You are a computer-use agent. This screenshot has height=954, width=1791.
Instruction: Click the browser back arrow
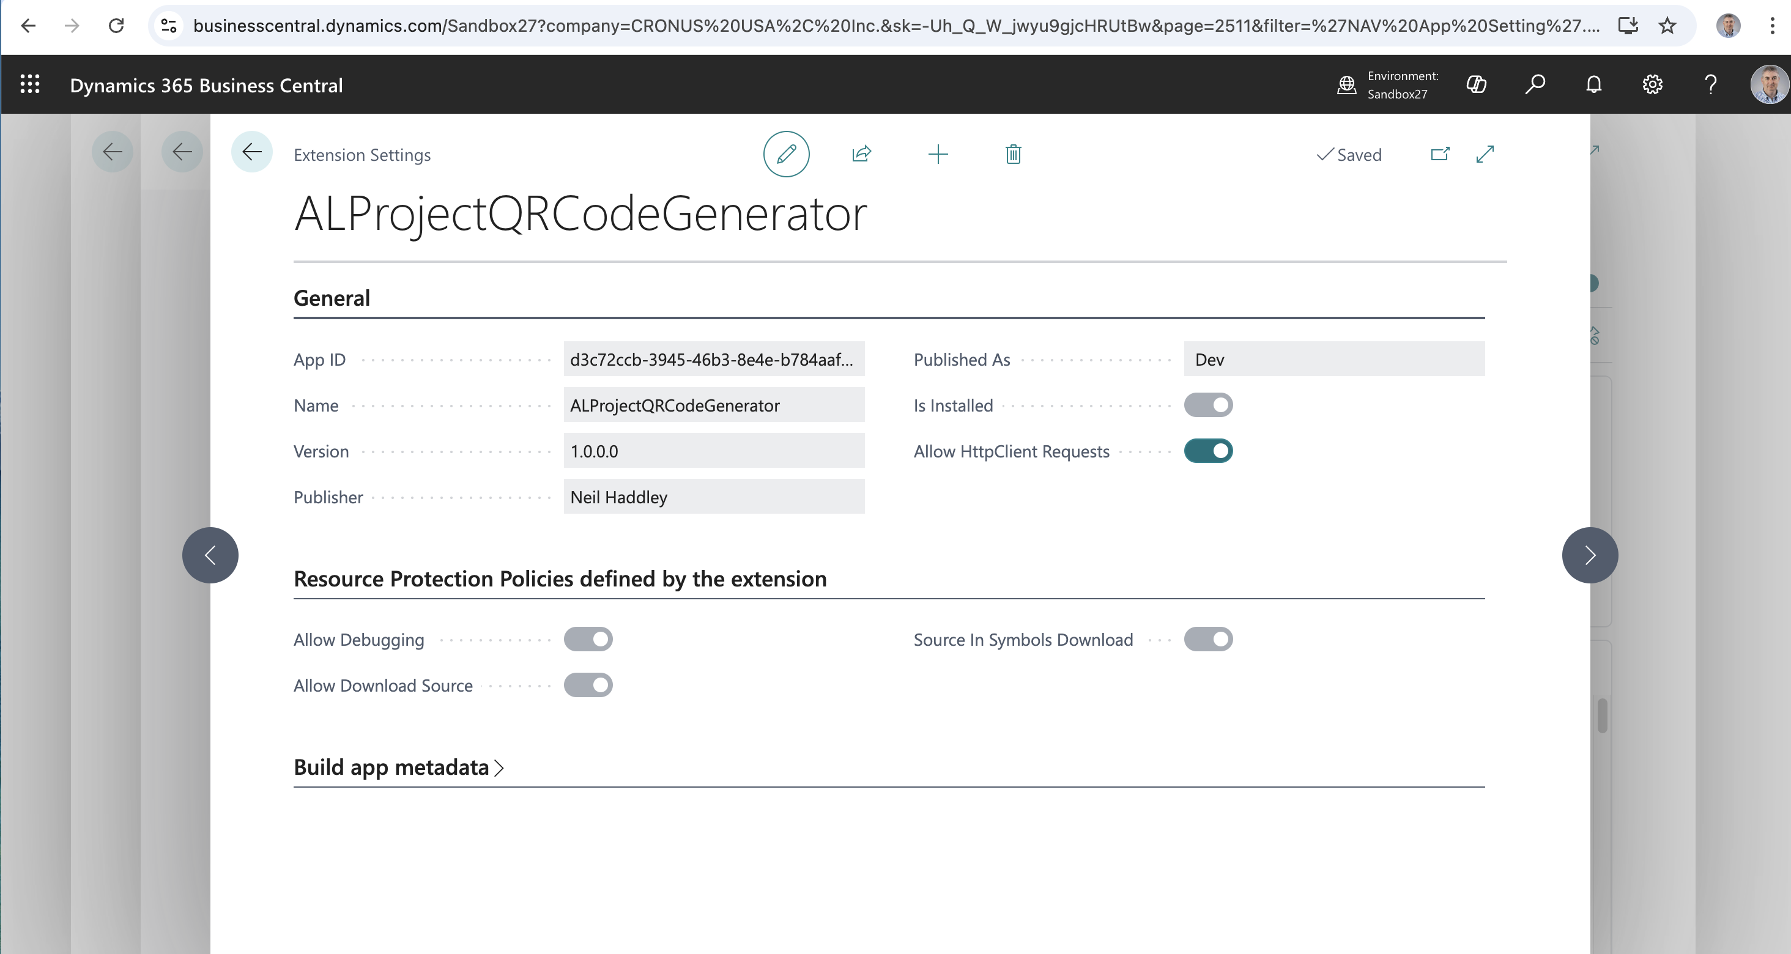[x=29, y=26]
